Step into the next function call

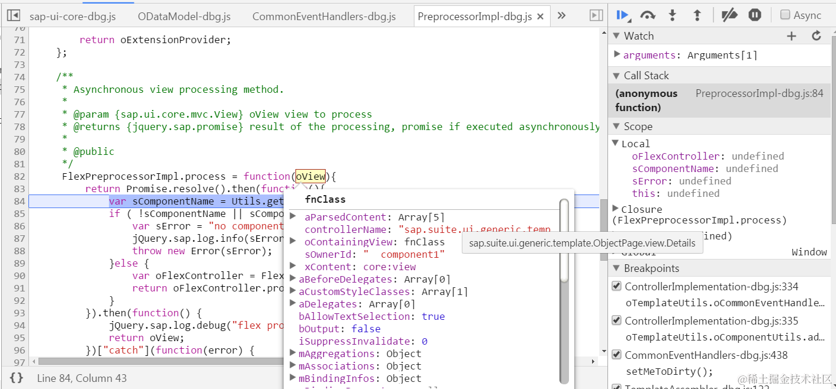(x=673, y=15)
